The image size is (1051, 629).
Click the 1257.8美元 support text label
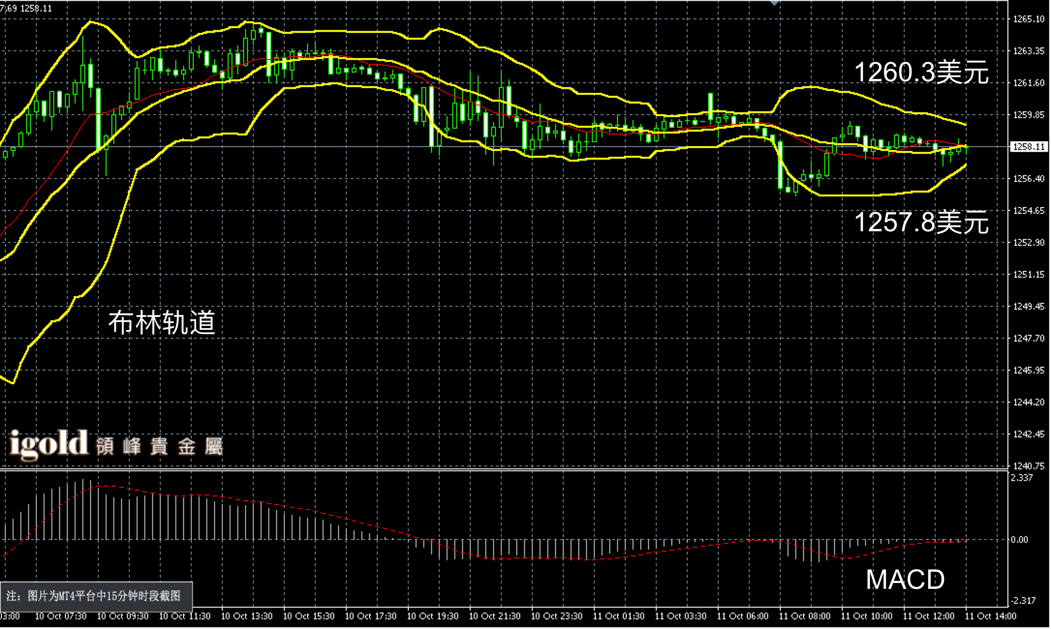[x=921, y=223]
